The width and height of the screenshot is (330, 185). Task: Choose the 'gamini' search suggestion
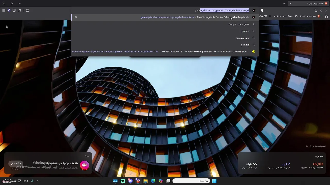click(165, 31)
